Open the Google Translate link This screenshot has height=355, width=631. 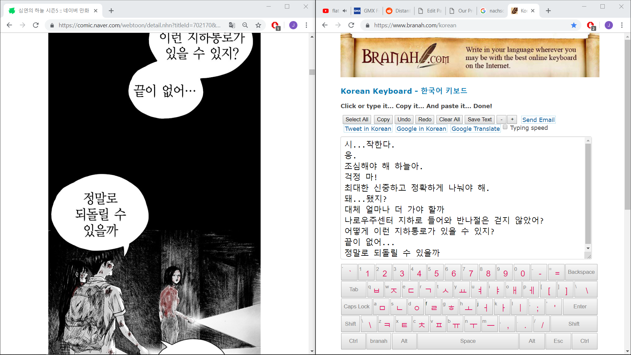coord(476,129)
